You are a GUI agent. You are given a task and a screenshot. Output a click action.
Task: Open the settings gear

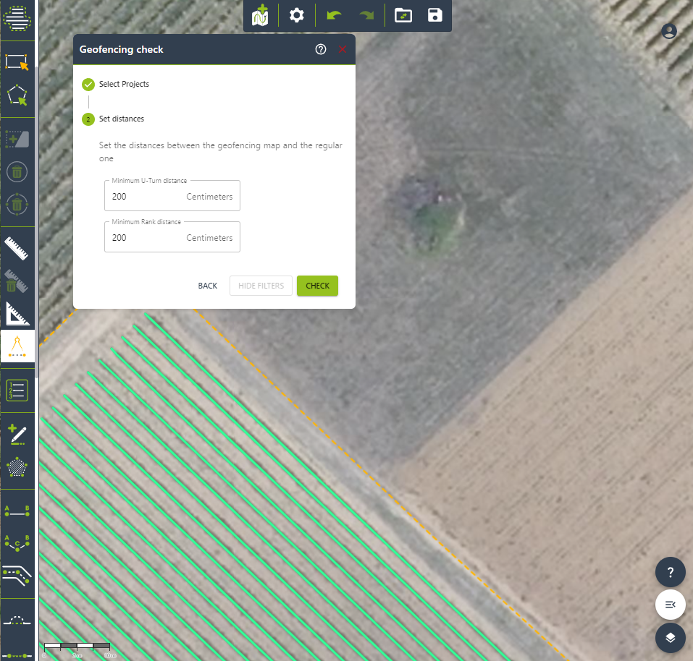click(296, 15)
